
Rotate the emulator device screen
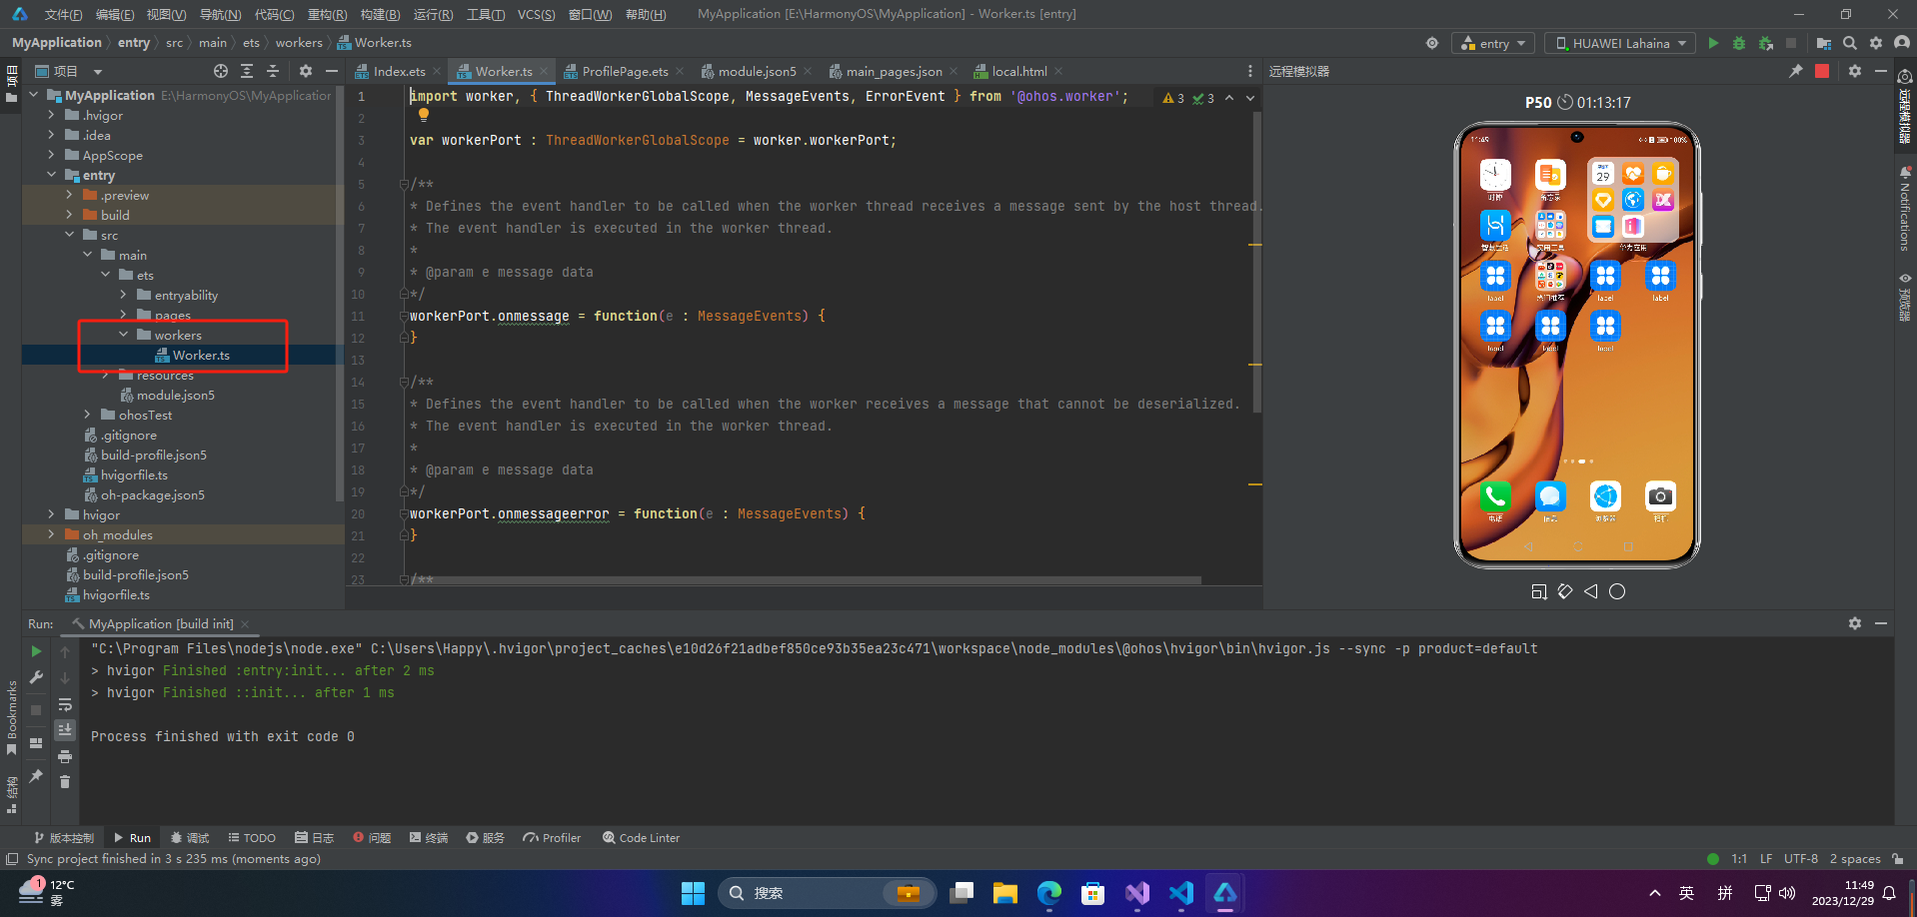[x=1565, y=591]
